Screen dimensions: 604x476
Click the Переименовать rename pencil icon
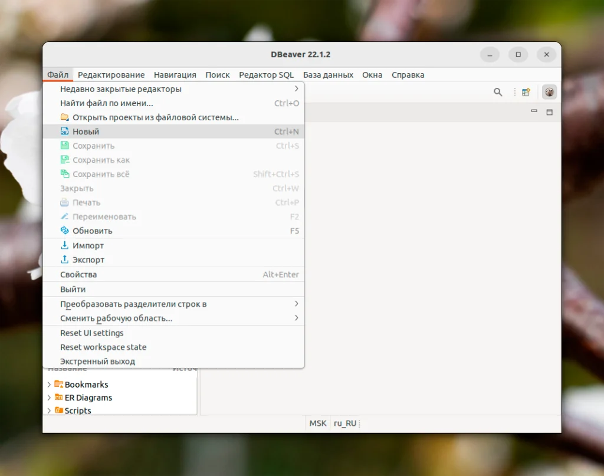(65, 216)
